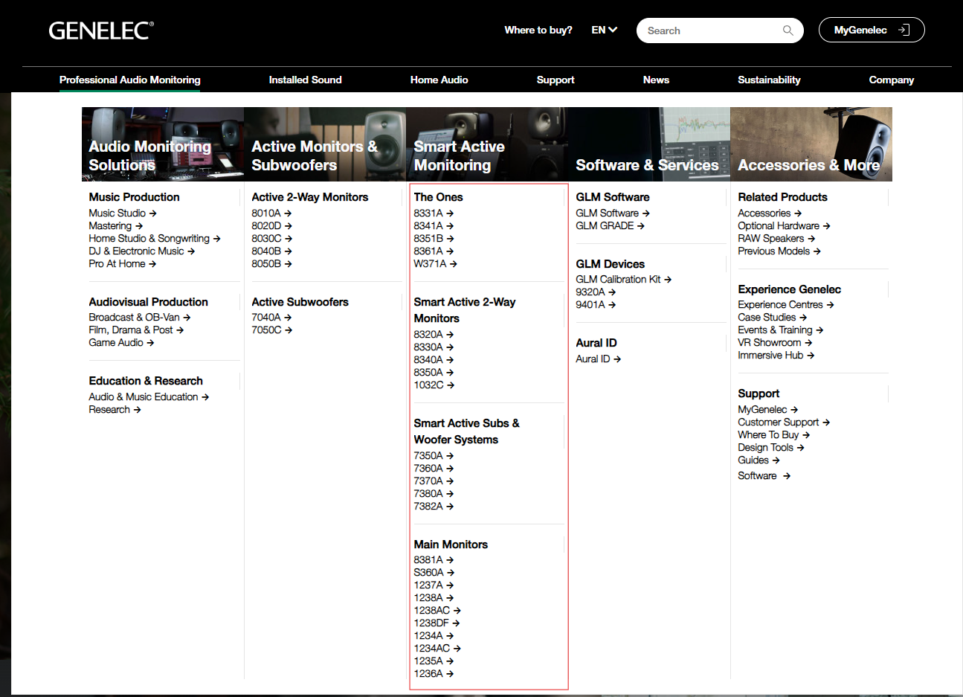The image size is (963, 697).
Task: Open Accessories & More image tile
Action: point(811,144)
